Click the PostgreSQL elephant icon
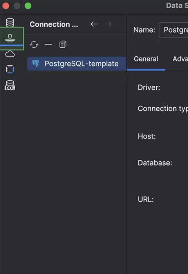Image resolution: width=188 pixels, height=274 pixels. coord(36,63)
